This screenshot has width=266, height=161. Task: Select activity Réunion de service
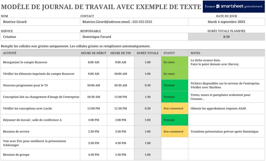40,132
